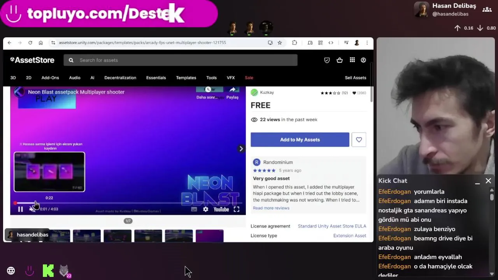
Task: Open the 2D category menu
Action: (28, 78)
